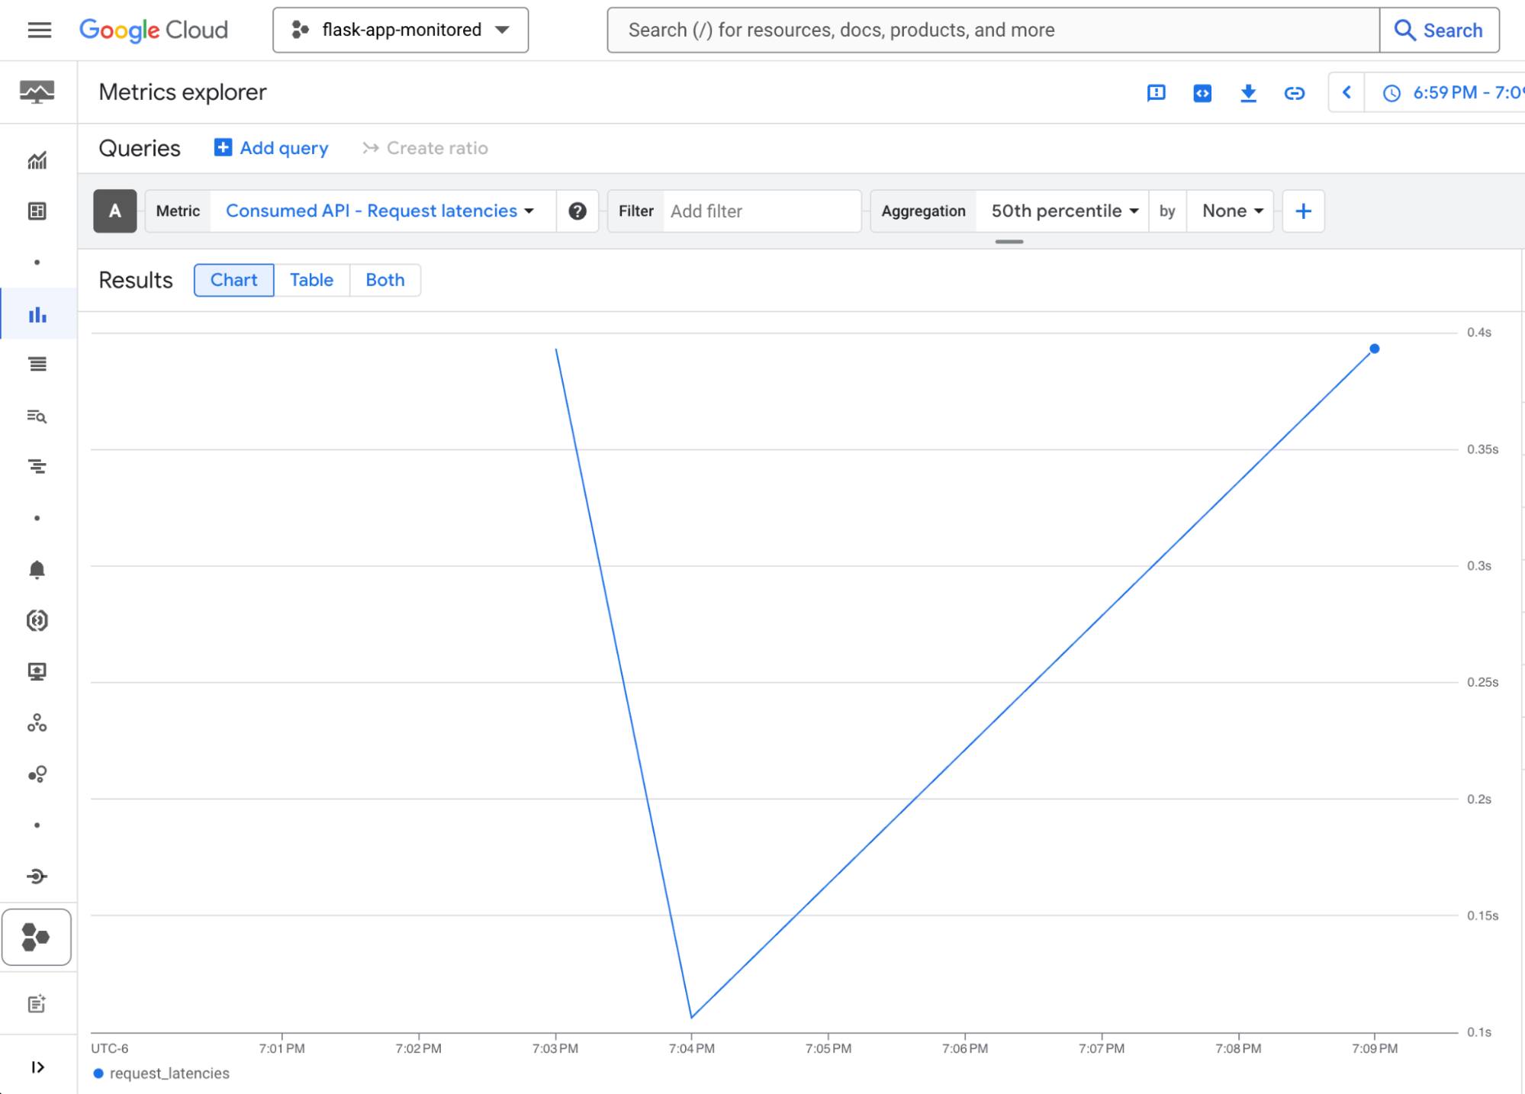Open the Alerting bell icon in sidebar

(37, 571)
